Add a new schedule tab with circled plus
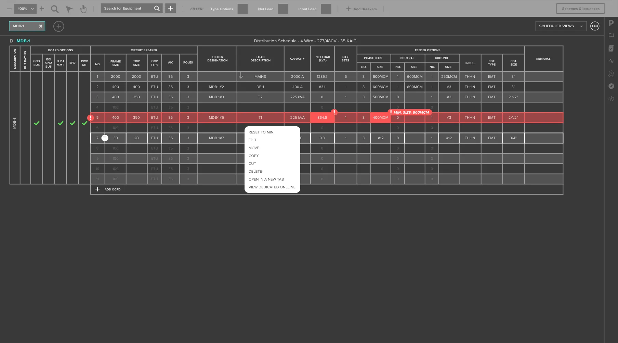The image size is (618, 343). 59,26
